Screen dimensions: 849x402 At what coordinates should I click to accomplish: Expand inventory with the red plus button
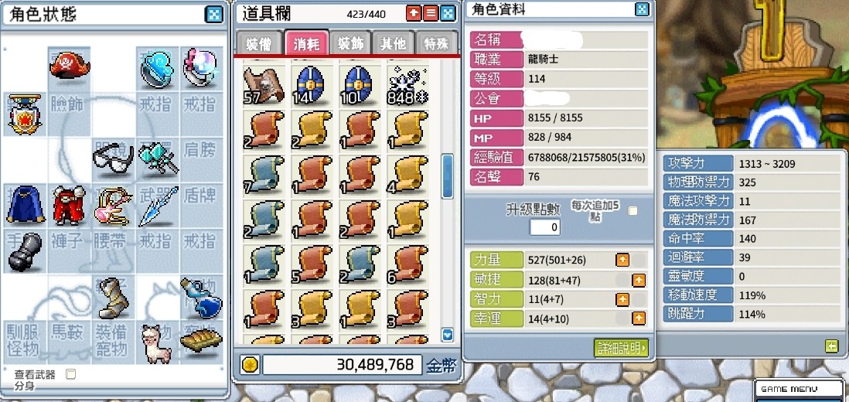(413, 13)
